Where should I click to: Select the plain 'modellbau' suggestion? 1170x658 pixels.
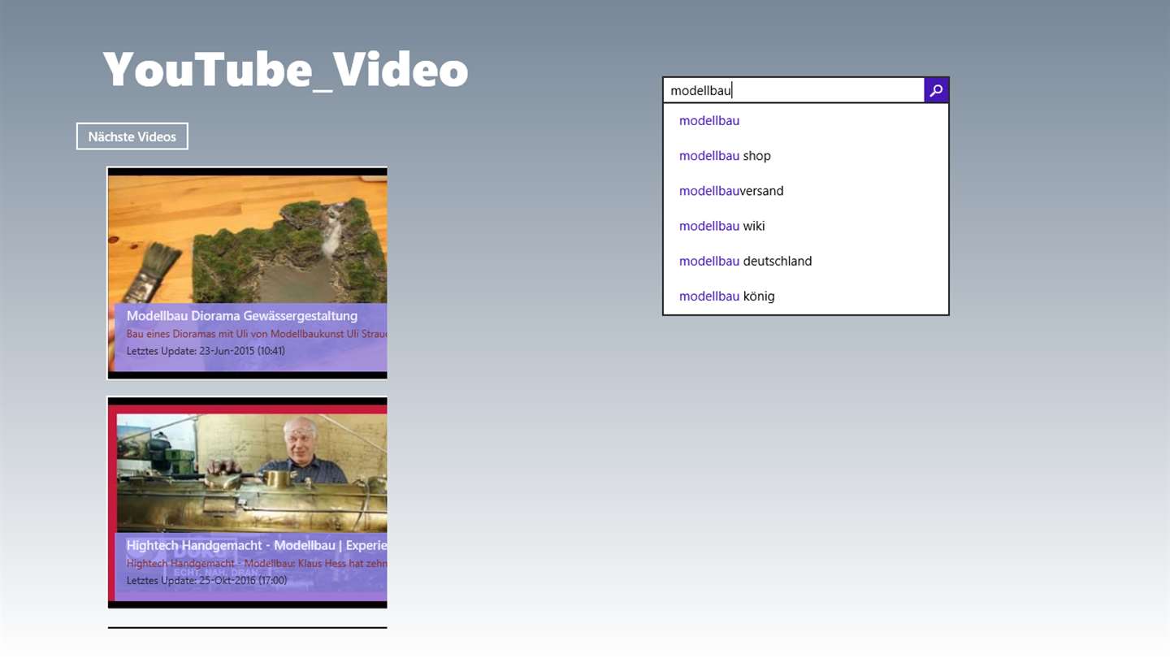[x=806, y=121]
